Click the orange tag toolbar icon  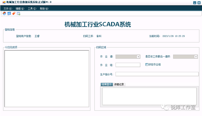click(x=14, y=14)
